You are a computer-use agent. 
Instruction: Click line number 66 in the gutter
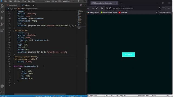click(9, 57)
